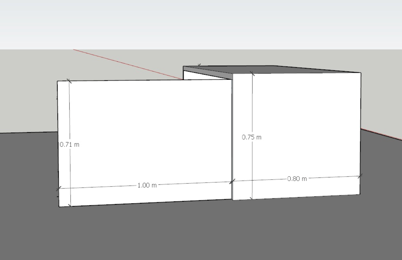Click the 1.00 m dimension text

click(x=147, y=185)
